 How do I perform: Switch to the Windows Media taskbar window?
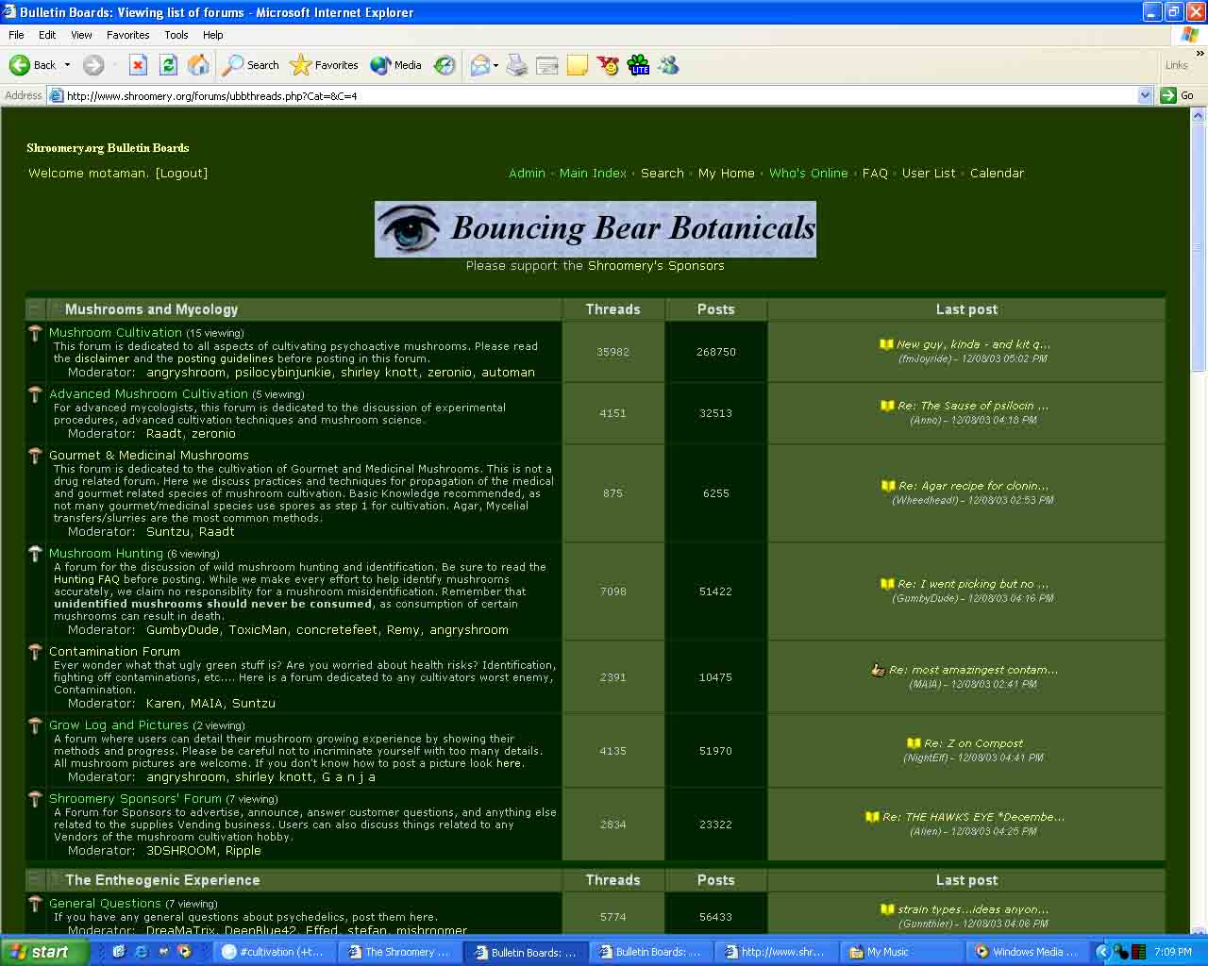click(1026, 952)
